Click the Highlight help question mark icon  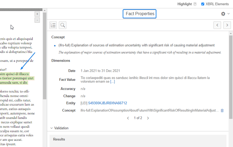(x=195, y=4)
